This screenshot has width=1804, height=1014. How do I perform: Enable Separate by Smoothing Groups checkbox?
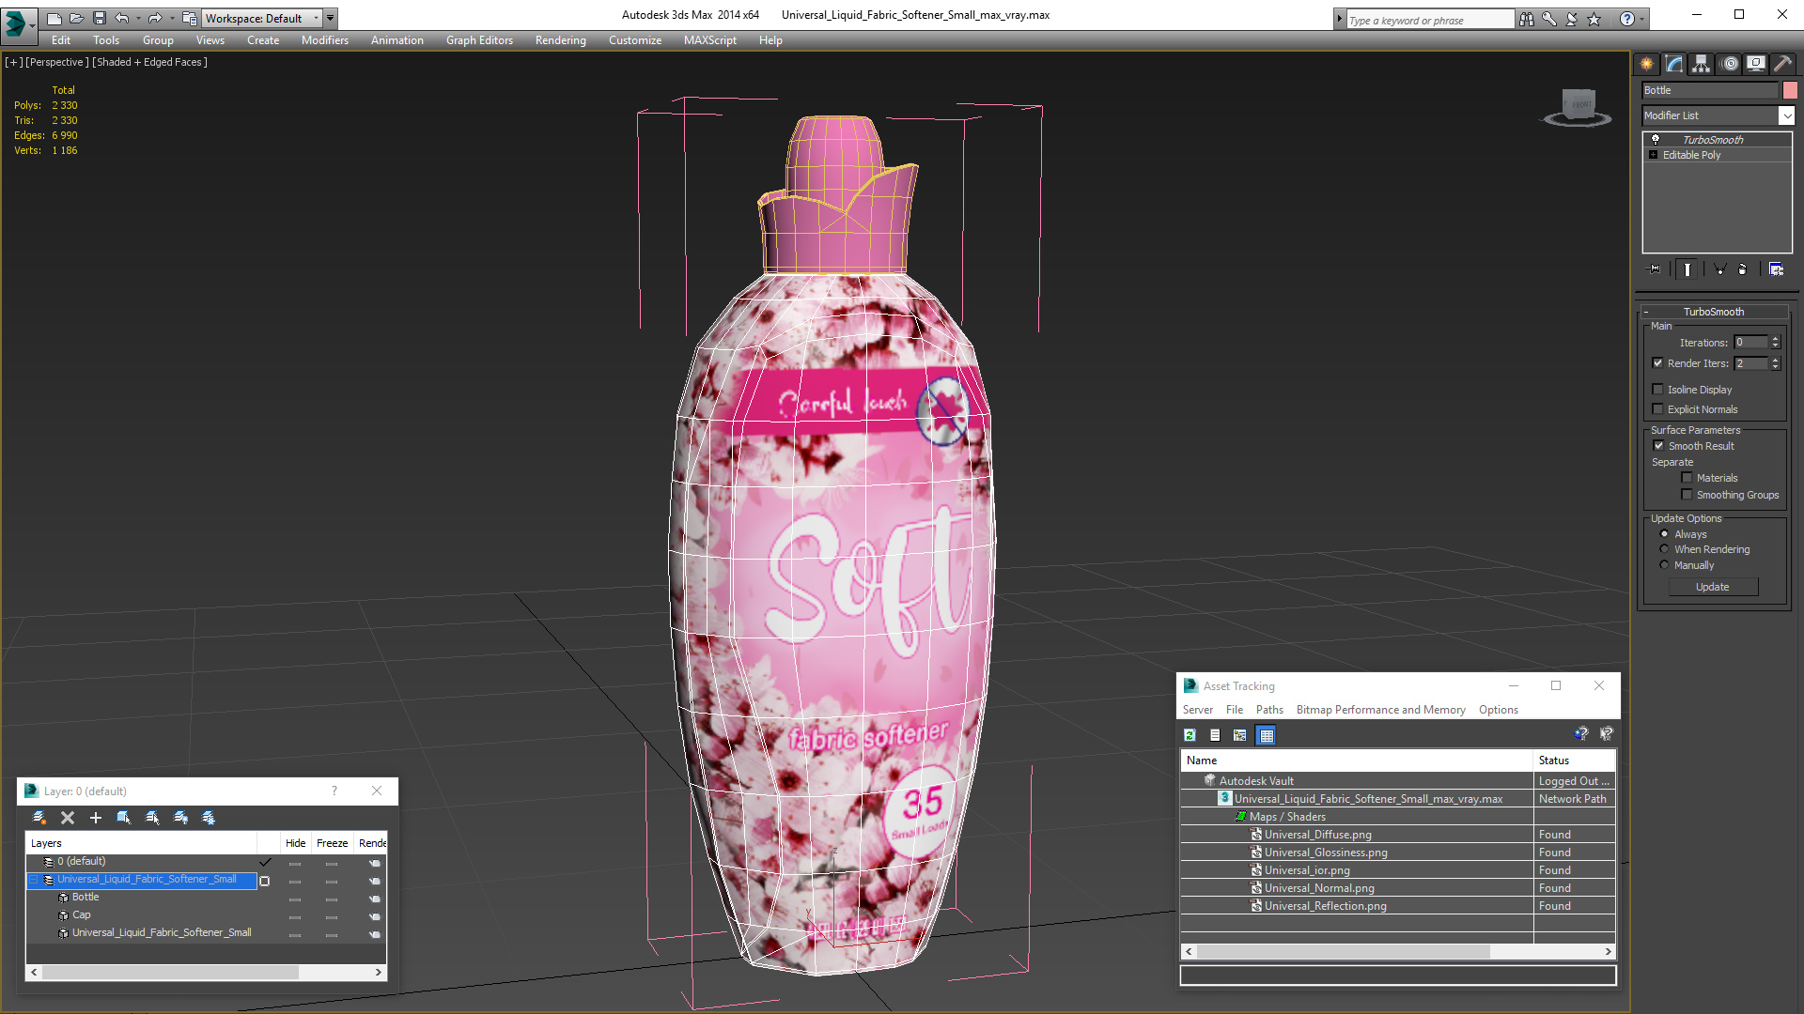(x=1687, y=495)
